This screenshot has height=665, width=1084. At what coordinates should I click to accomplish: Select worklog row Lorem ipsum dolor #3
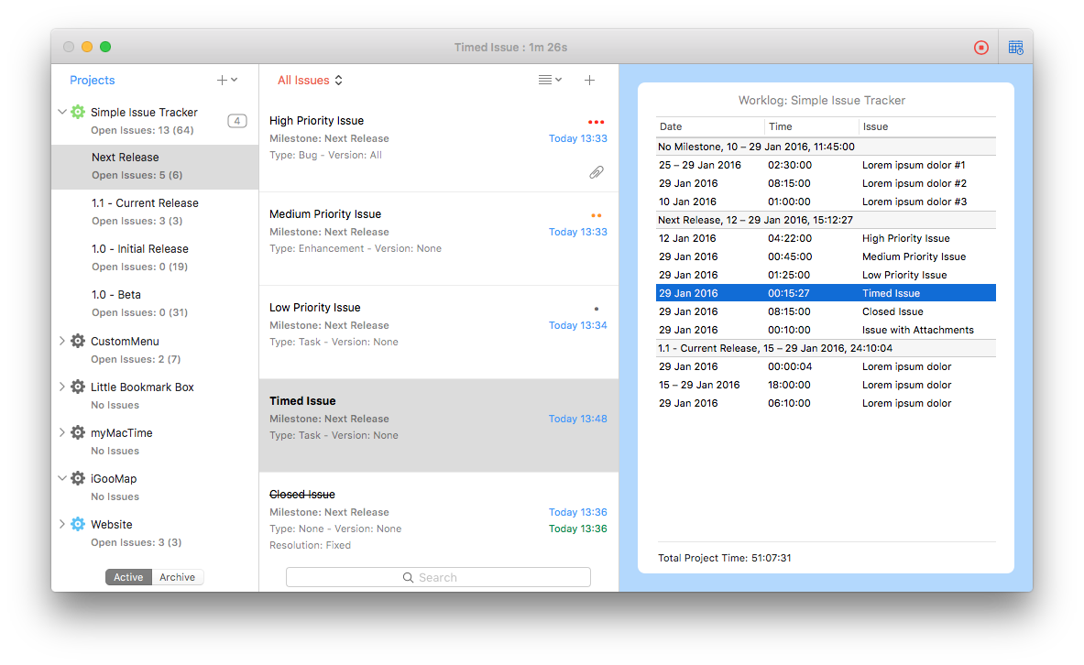(x=826, y=202)
